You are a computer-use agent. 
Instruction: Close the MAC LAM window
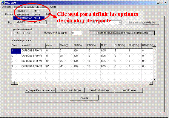pyautogui.click(x=165, y=3)
